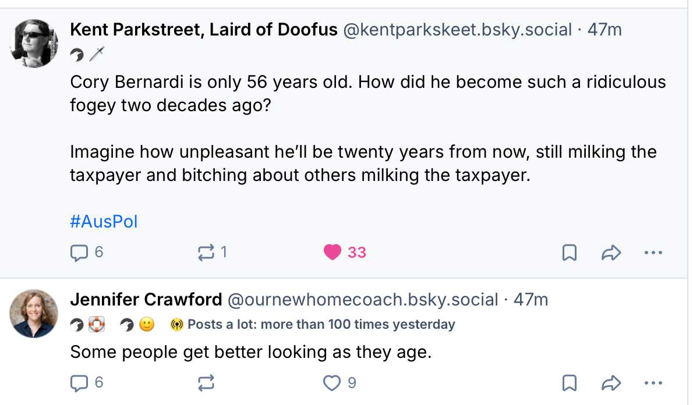
Task: Repost Jennifer Crawford's reply
Action: [206, 382]
